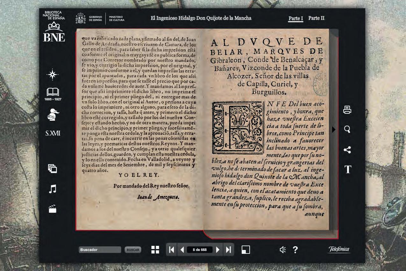
Task: Switch to Parte II tab
Action: pos(317,18)
